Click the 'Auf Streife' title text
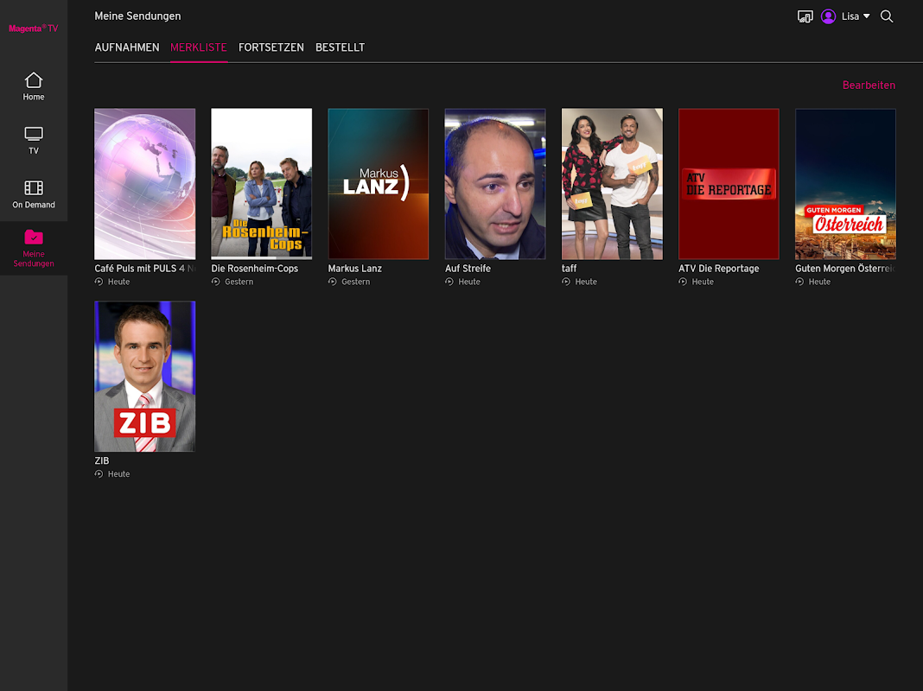 [x=468, y=268]
